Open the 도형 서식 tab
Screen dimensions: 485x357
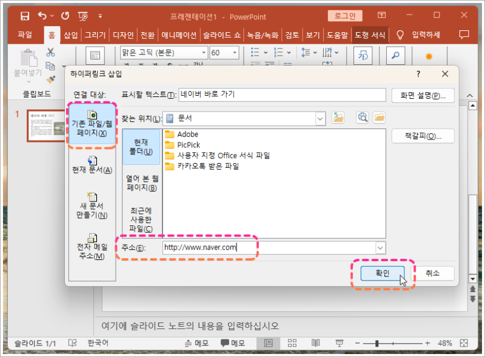point(370,35)
